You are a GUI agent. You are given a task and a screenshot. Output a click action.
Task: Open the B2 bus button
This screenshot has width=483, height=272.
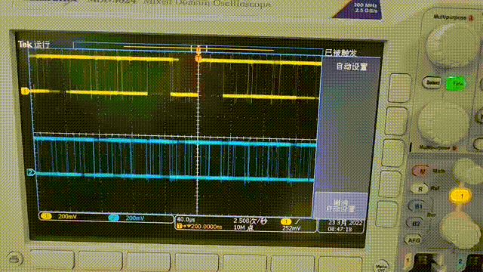416,224
